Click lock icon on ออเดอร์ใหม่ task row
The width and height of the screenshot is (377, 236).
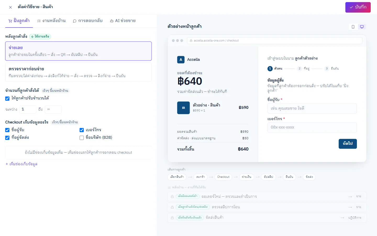pos(172,196)
